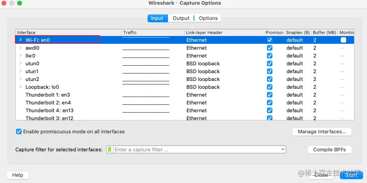
Task: Toggle promiscuous checkbox for utun1
Action: coord(270,71)
